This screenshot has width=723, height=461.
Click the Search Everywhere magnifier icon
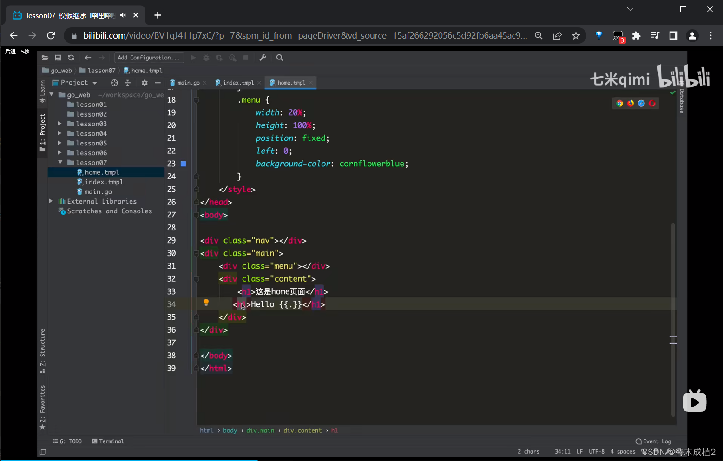pos(280,58)
